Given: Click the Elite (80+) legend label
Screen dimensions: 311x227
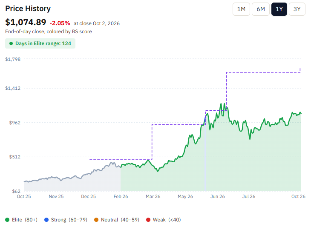Looking at the screenshot, I should (x=25, y=220).
